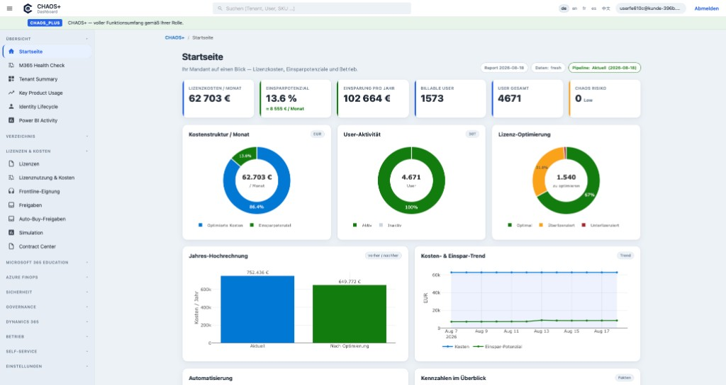This screenshot has height=385, width=726.
Task: Click the Daten: fresh badge
Action: point(548,67)
